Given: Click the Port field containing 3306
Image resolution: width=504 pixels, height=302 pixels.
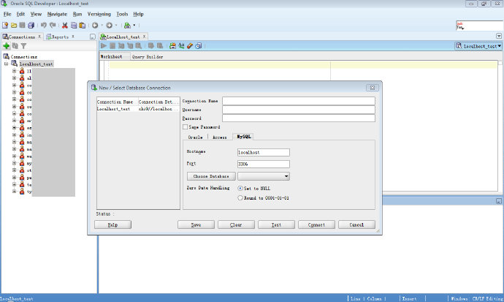Looking at the screenshot, I should pos(264,164).
